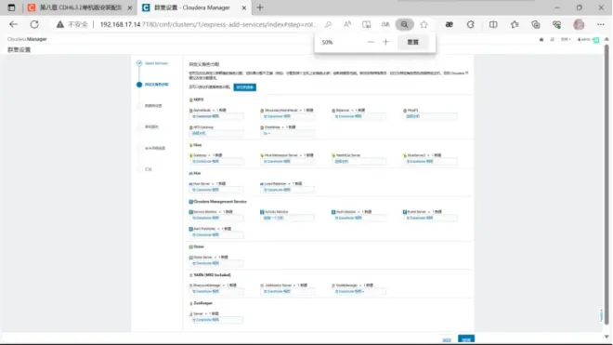
Task: Open NodeManager host selection field
Action: 359,291
